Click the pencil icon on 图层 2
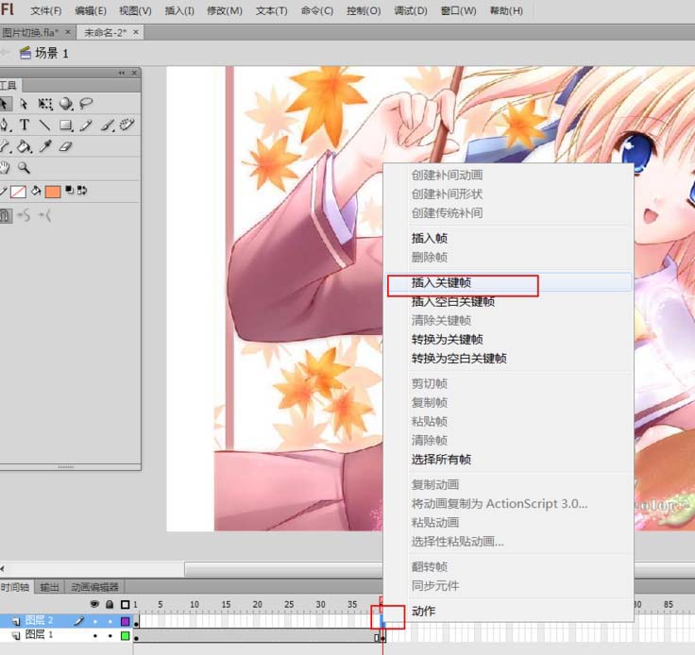Screen dimensions: 695x655 pyautogui.click(x=79, y=621)
